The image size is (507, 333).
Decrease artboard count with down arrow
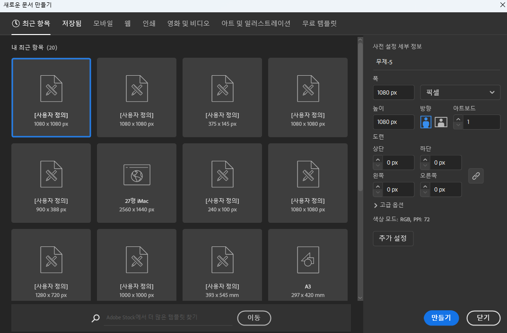pos(458,125)
